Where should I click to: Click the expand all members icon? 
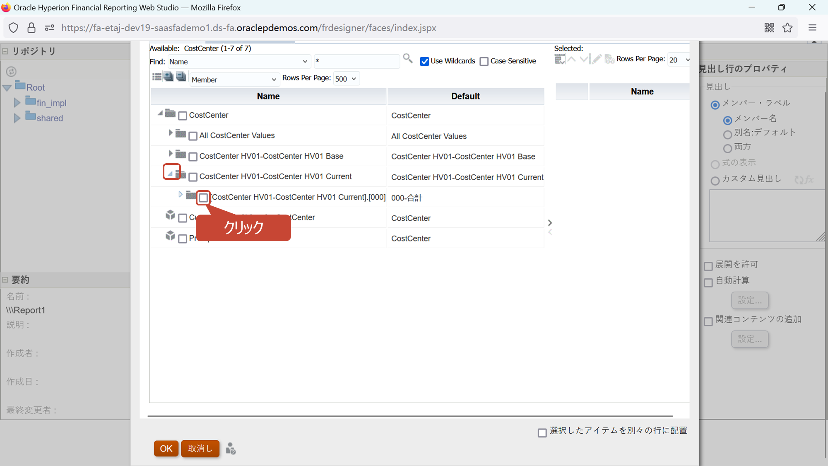click(168, 77)
